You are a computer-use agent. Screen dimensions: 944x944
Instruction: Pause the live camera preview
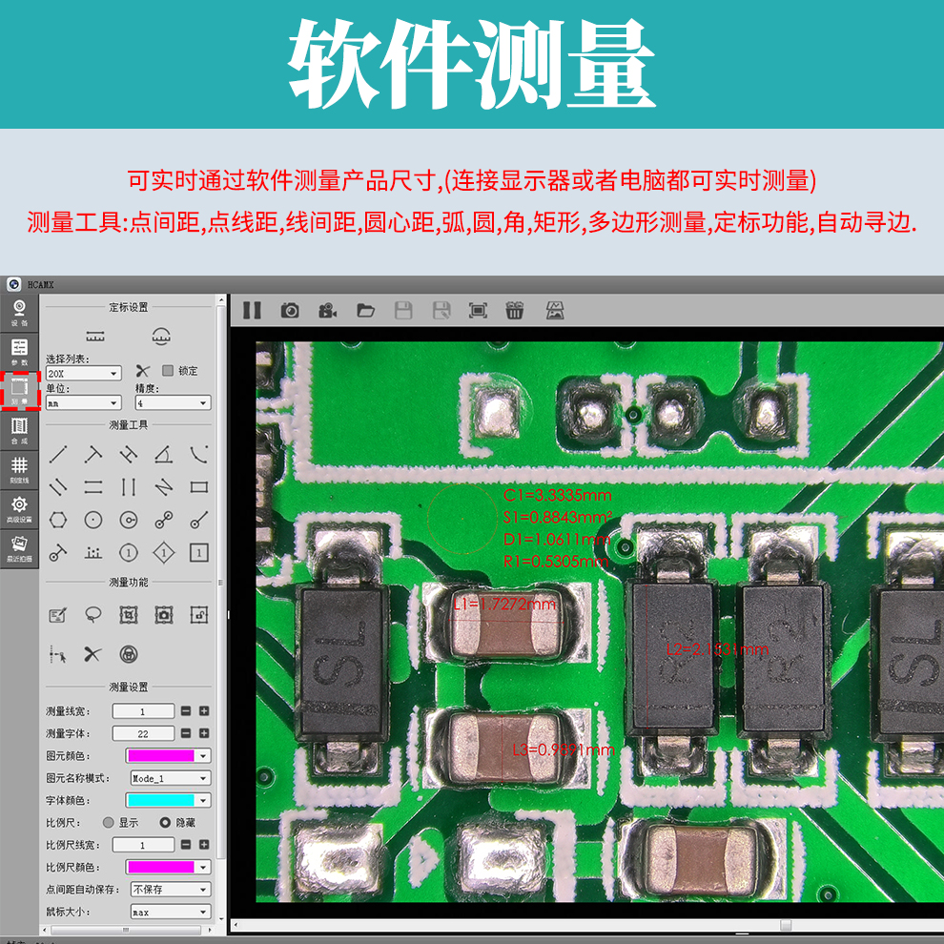point(252,310)
